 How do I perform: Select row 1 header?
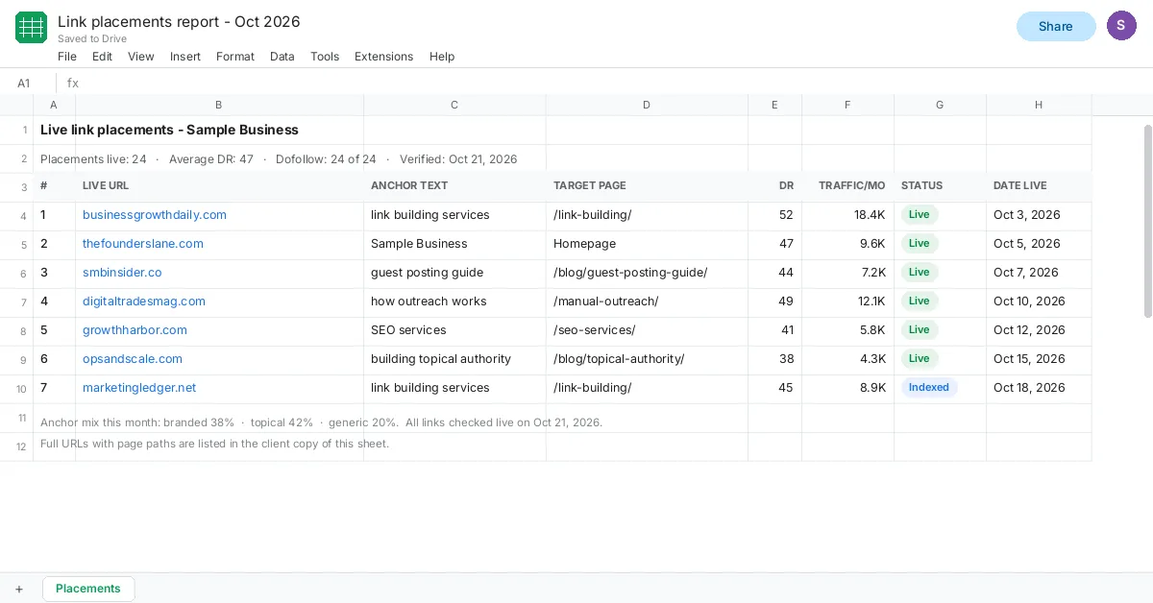[16, 130]
